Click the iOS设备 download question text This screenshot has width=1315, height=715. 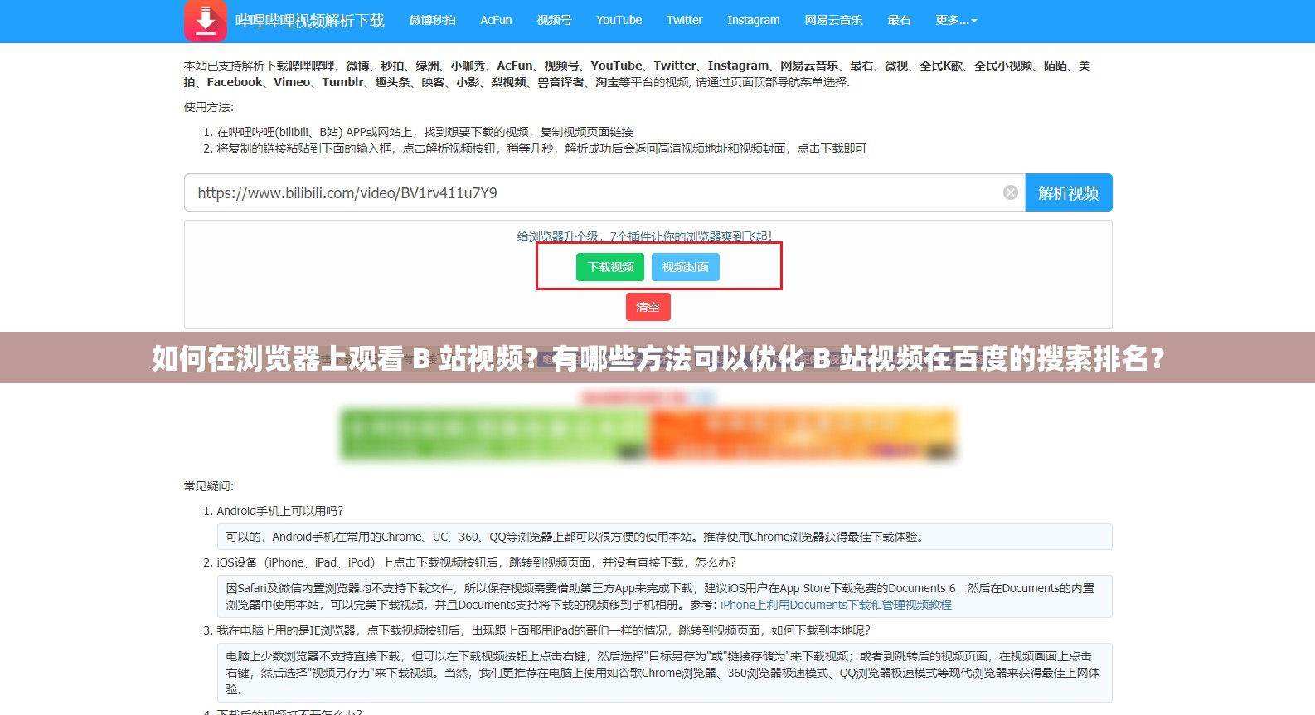pos(477,562)
